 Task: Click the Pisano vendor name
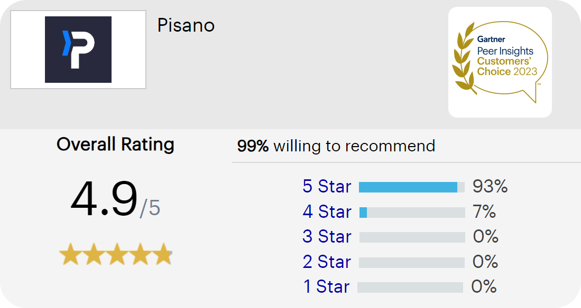[186, 25]
